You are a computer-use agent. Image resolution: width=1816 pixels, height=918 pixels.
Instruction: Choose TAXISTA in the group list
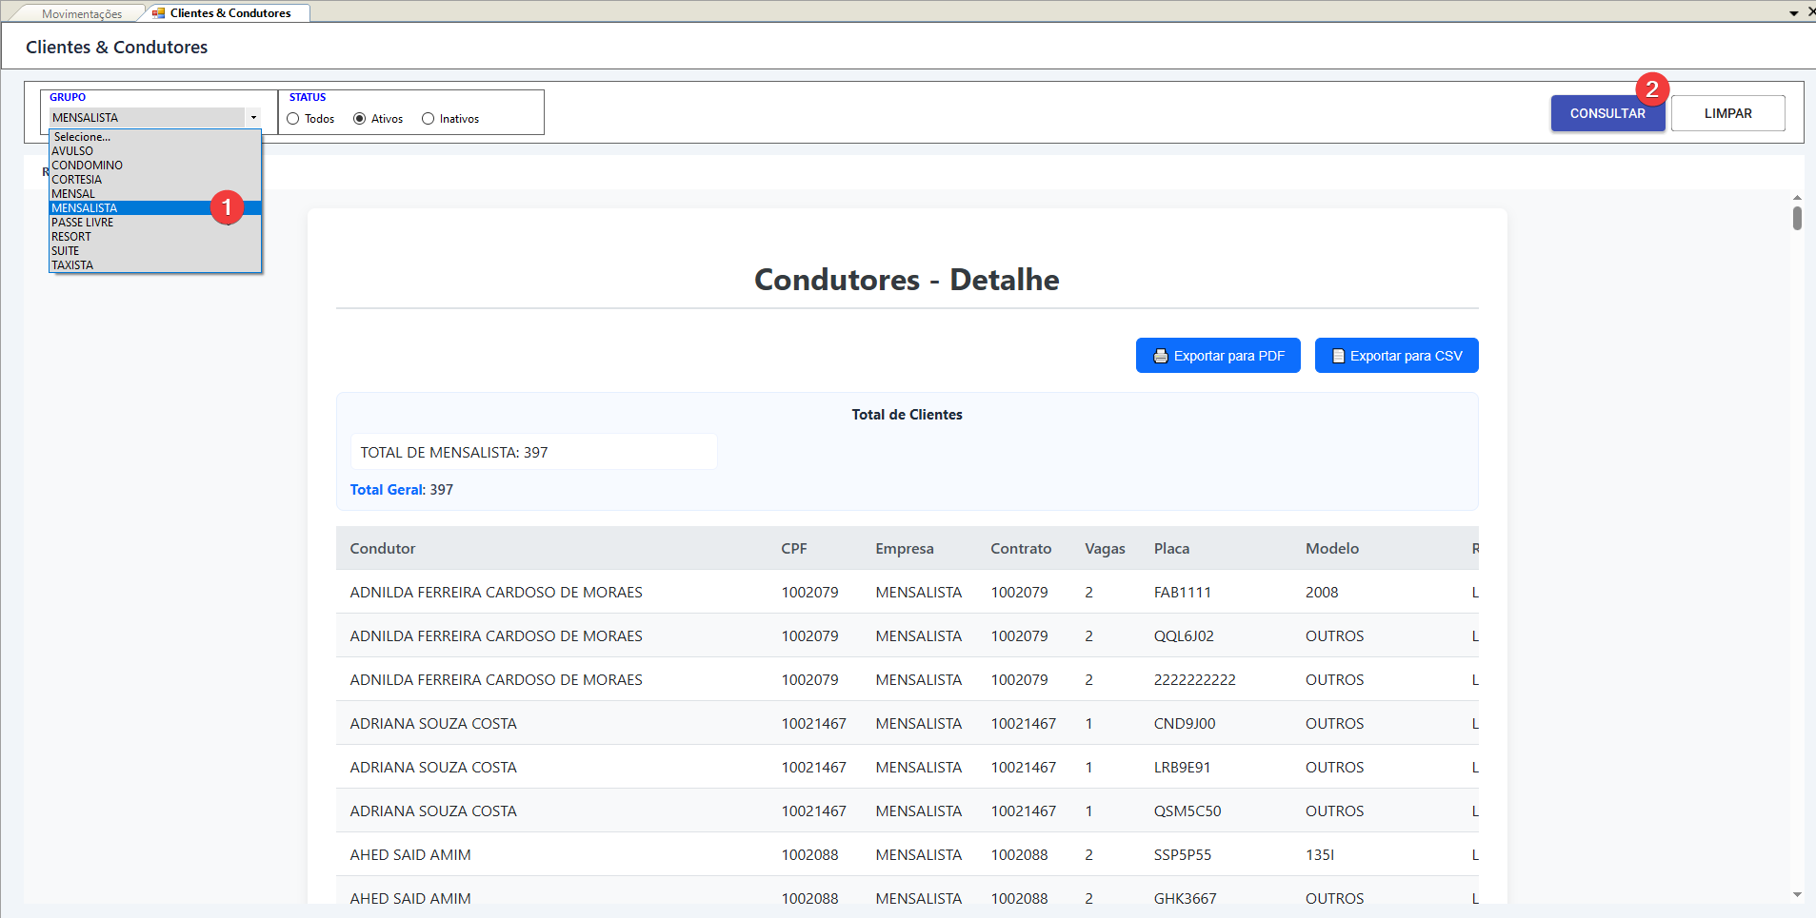point(155,265)
